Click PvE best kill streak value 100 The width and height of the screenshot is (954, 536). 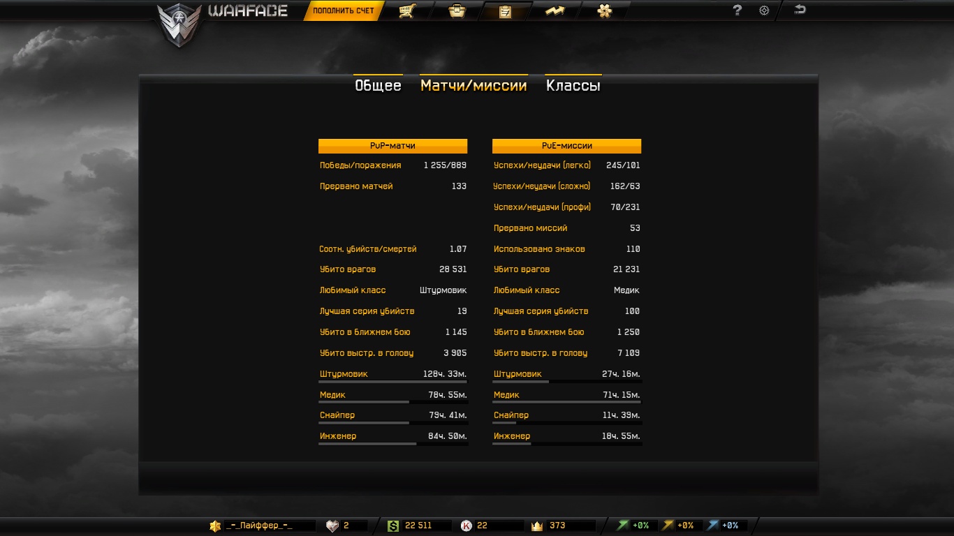coord(633,311)
